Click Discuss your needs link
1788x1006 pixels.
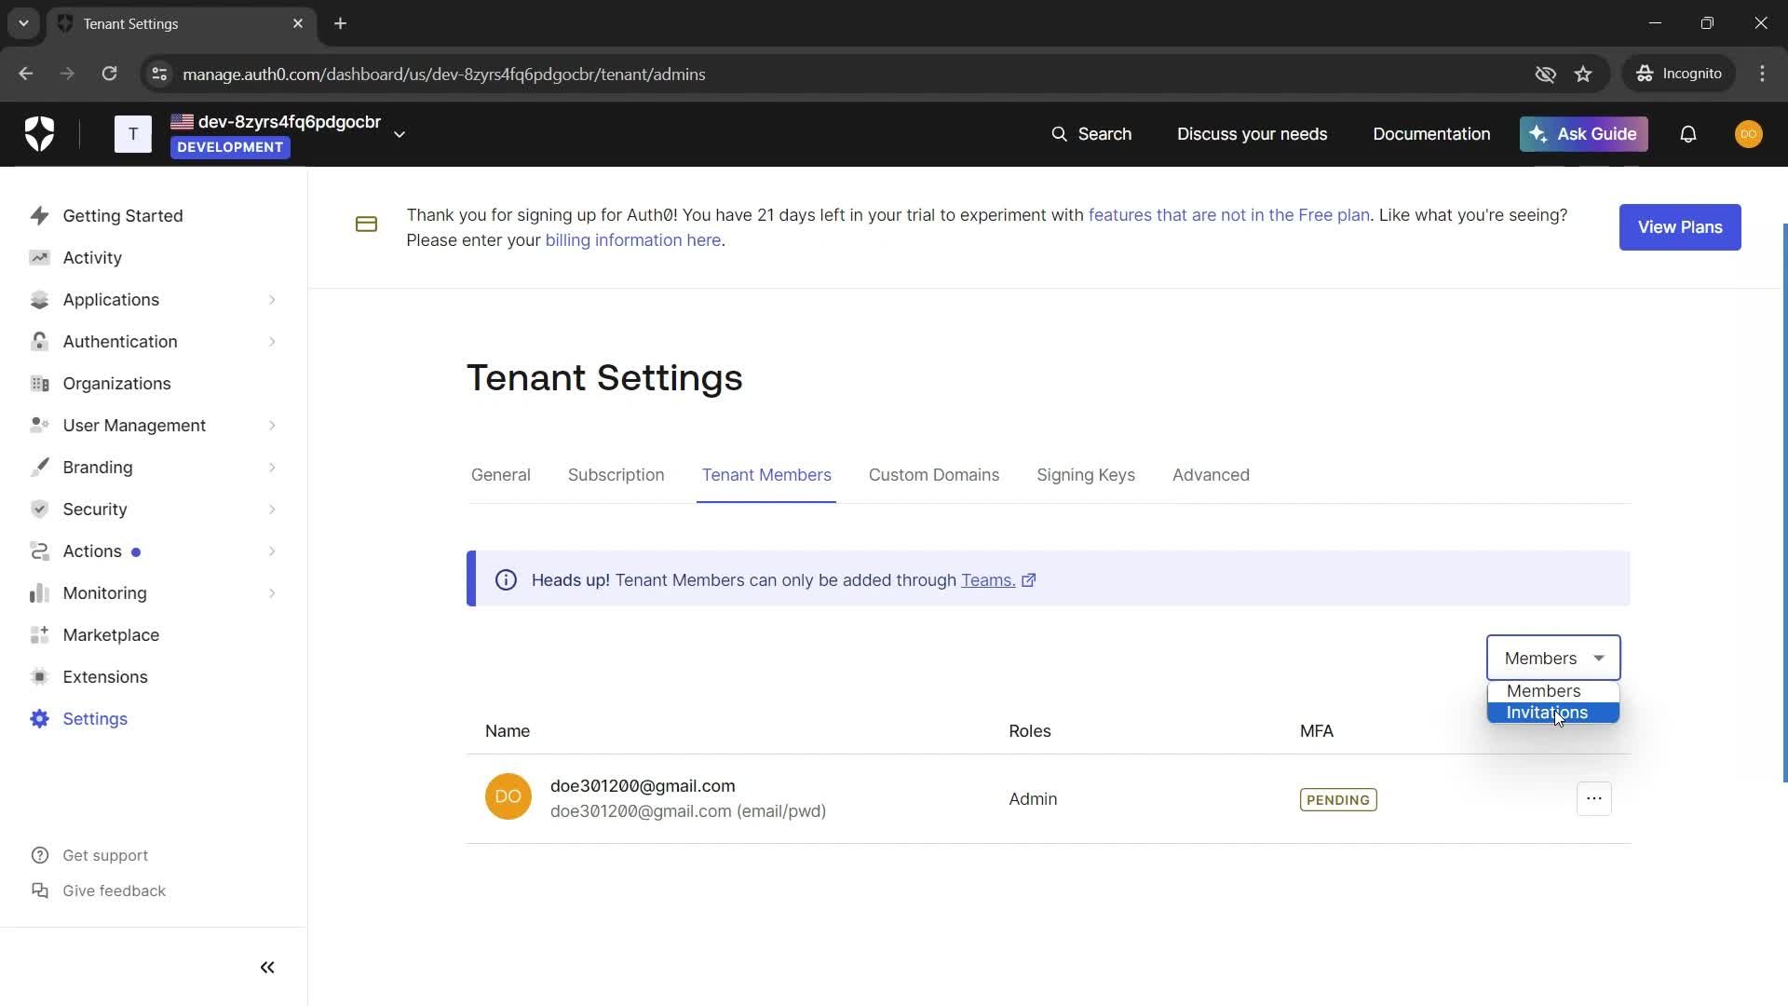[x=1252, y=134]
